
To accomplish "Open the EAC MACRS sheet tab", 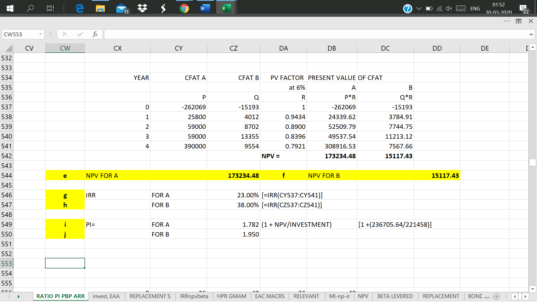I will 270,296.
